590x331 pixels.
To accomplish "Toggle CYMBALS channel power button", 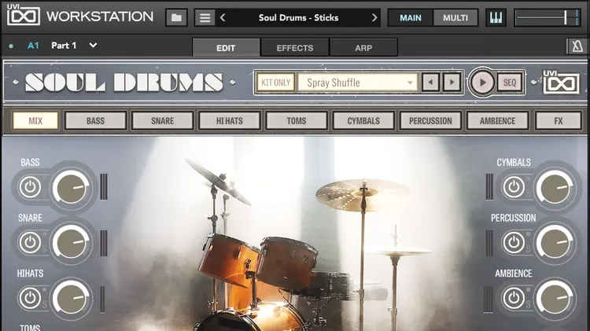I will click(x=514, y=187).
